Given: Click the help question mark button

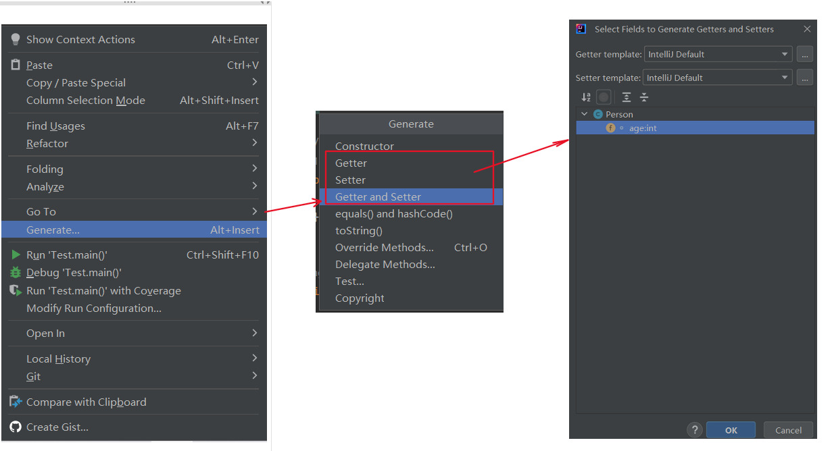Looking at the screenshot, I should [x=695, y=430].
